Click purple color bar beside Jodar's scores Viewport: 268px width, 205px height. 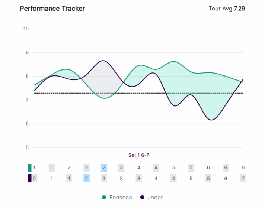pyautogui.click(x=30, y=178)
